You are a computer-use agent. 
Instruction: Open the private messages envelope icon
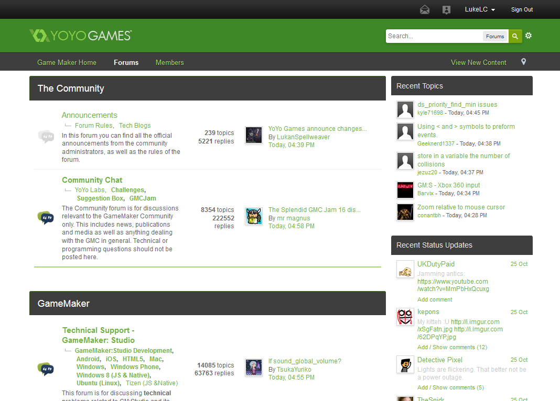(424, 9)
